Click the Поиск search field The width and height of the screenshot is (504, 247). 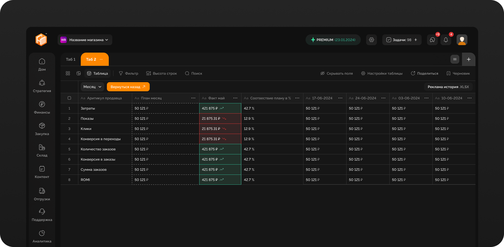click(194, 73)
